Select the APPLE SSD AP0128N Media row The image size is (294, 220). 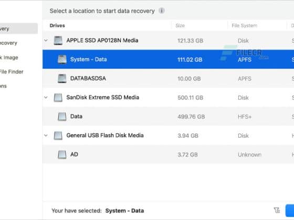point(168,40)
